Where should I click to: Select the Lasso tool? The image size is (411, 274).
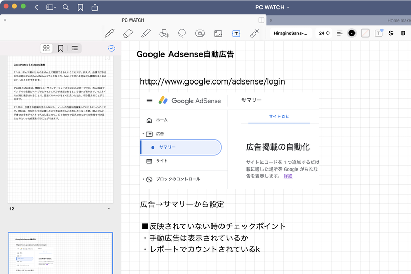click(x=182, y=33)
